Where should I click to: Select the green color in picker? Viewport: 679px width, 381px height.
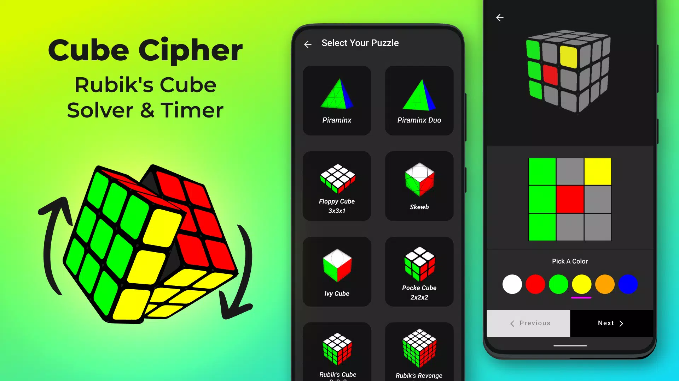click(558, 284)
